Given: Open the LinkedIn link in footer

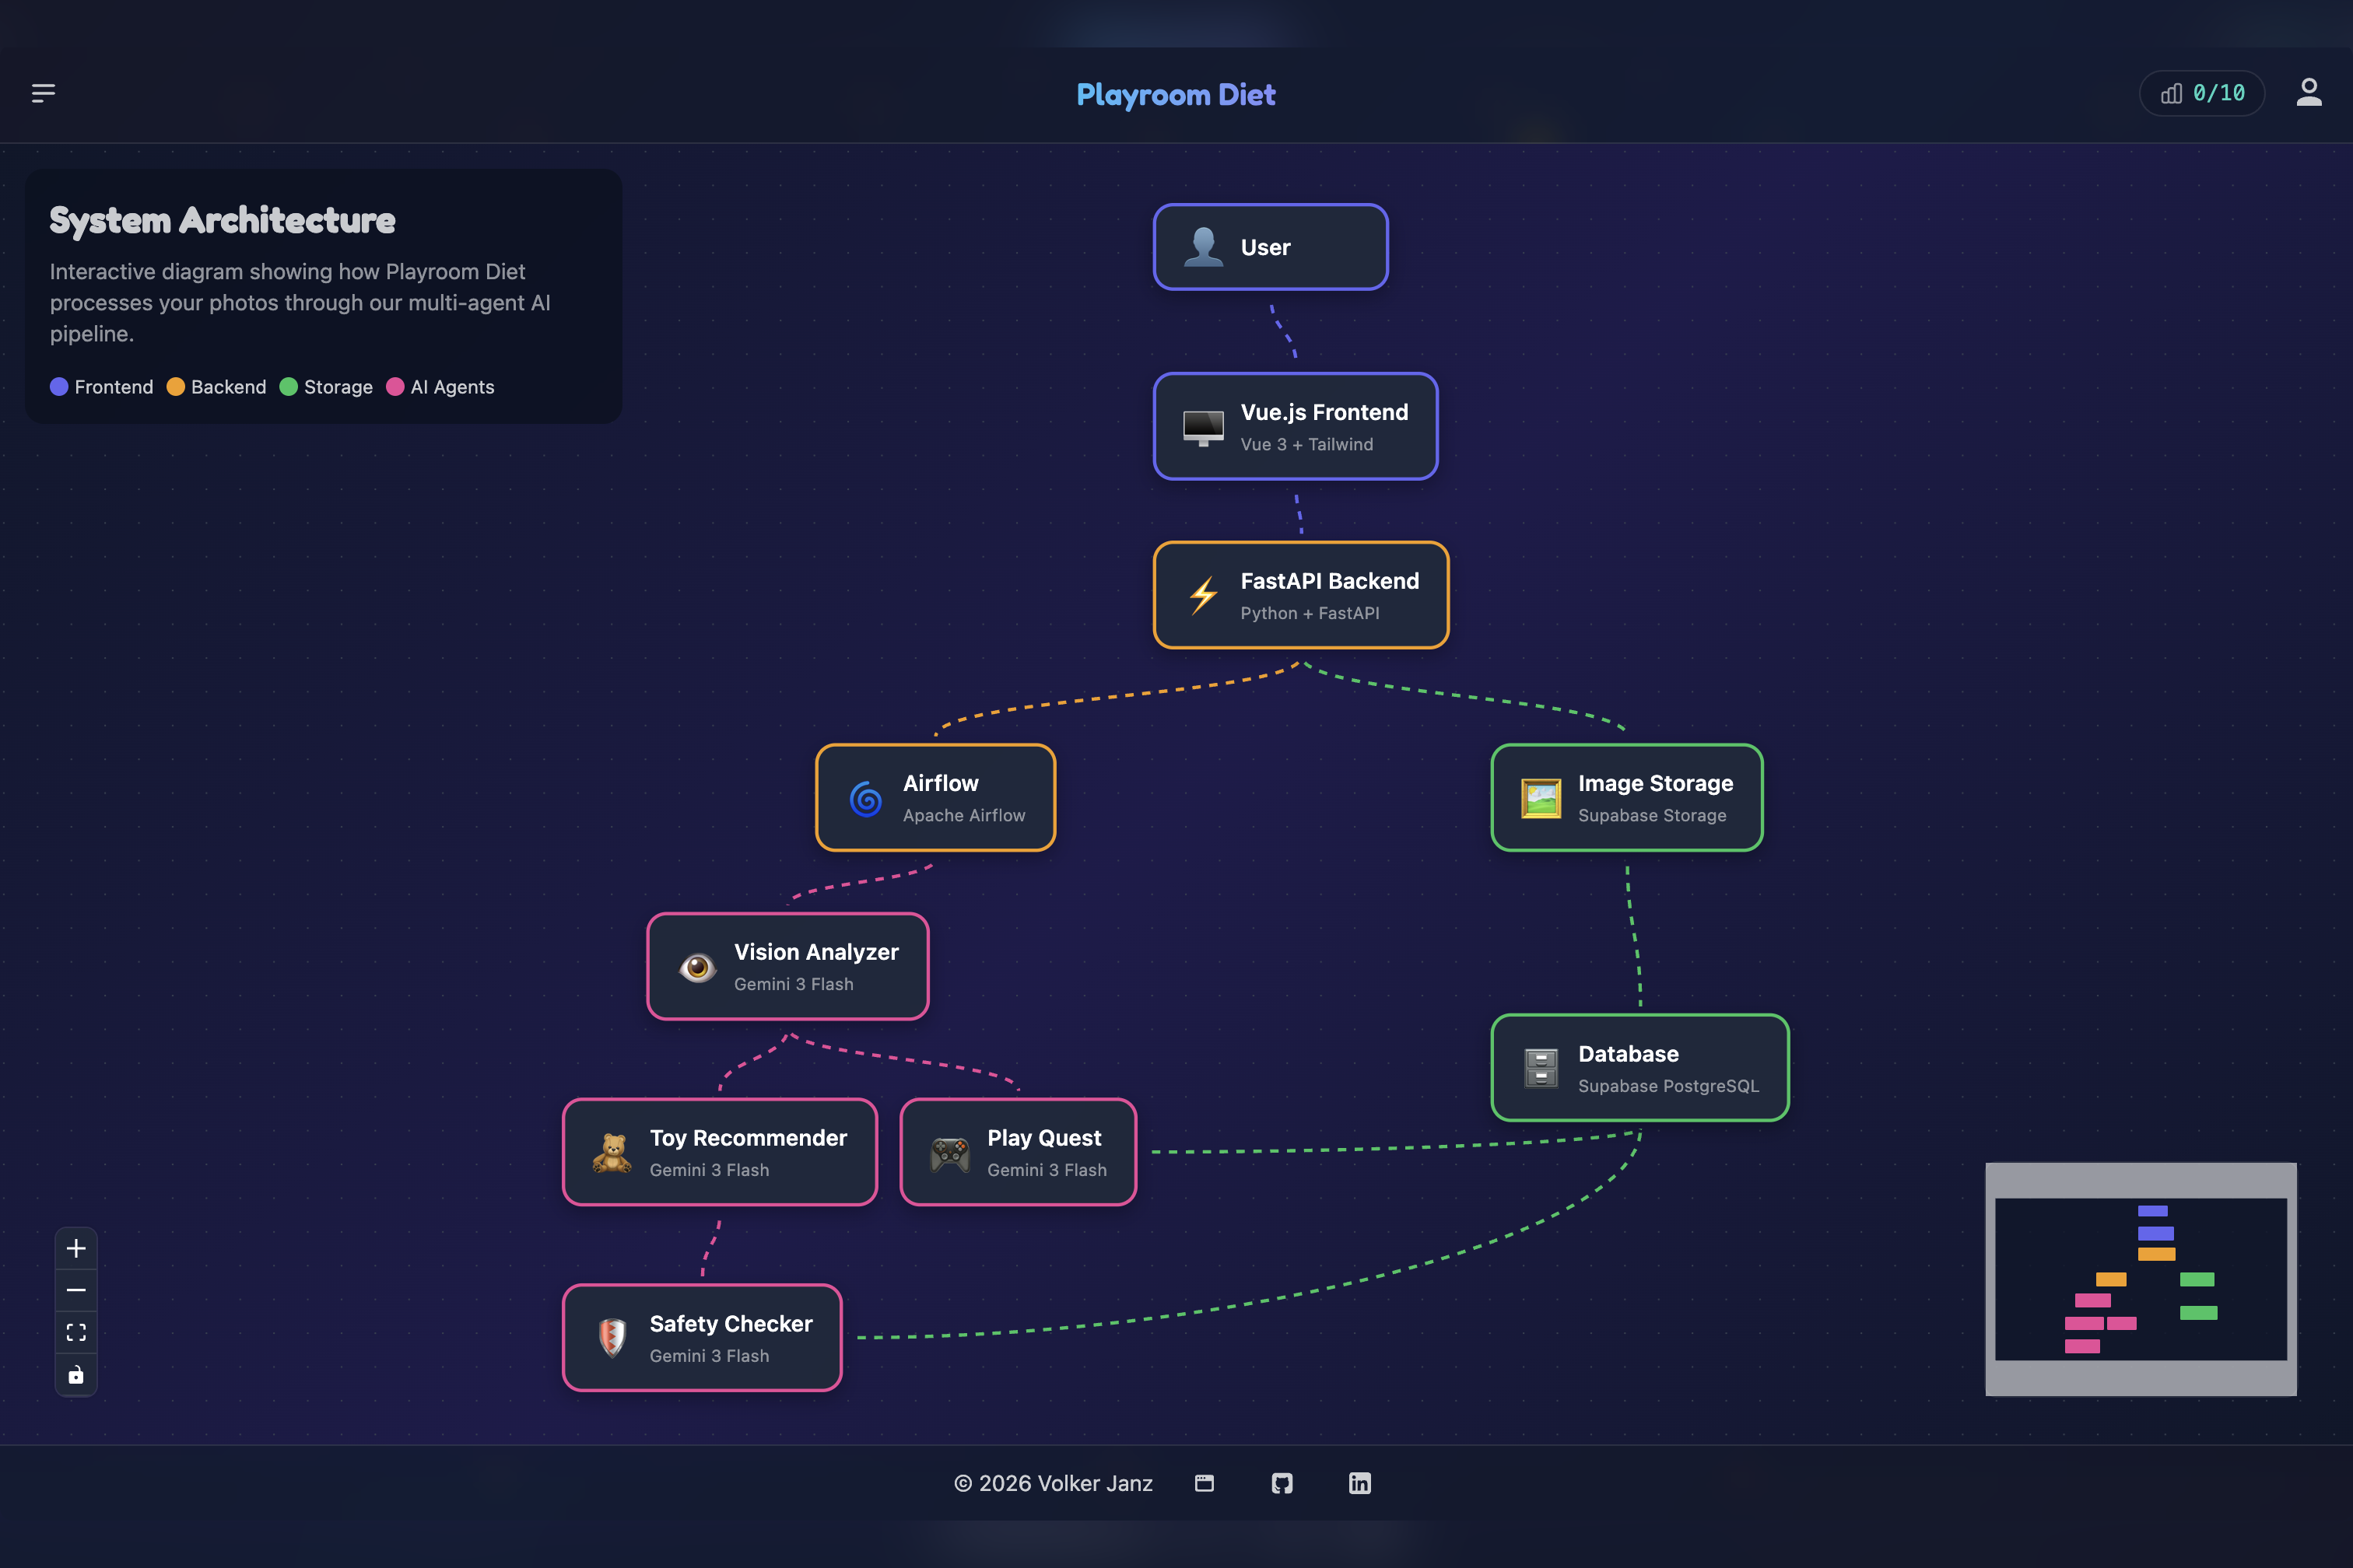Looking at the screenshot, I should coord(1359,1483).
